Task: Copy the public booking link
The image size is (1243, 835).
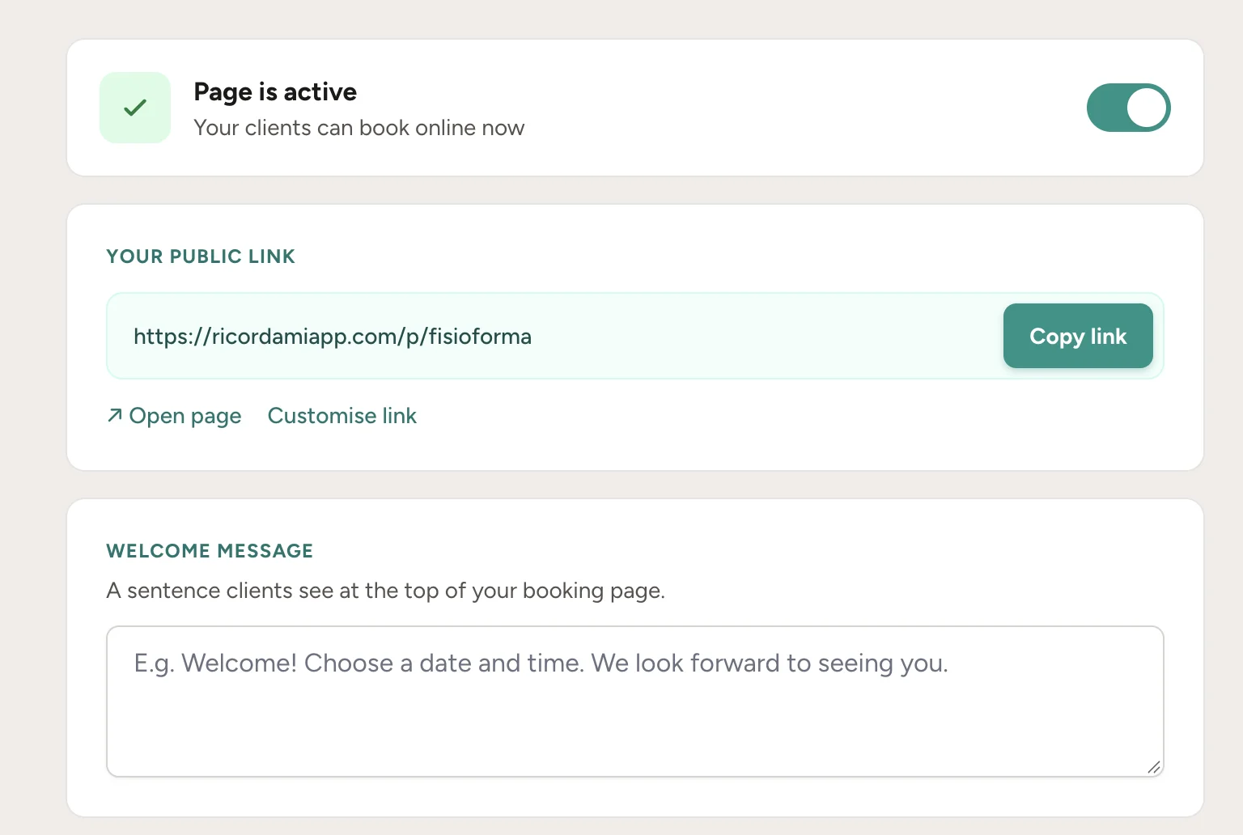Action: (x=1078, y=336)
